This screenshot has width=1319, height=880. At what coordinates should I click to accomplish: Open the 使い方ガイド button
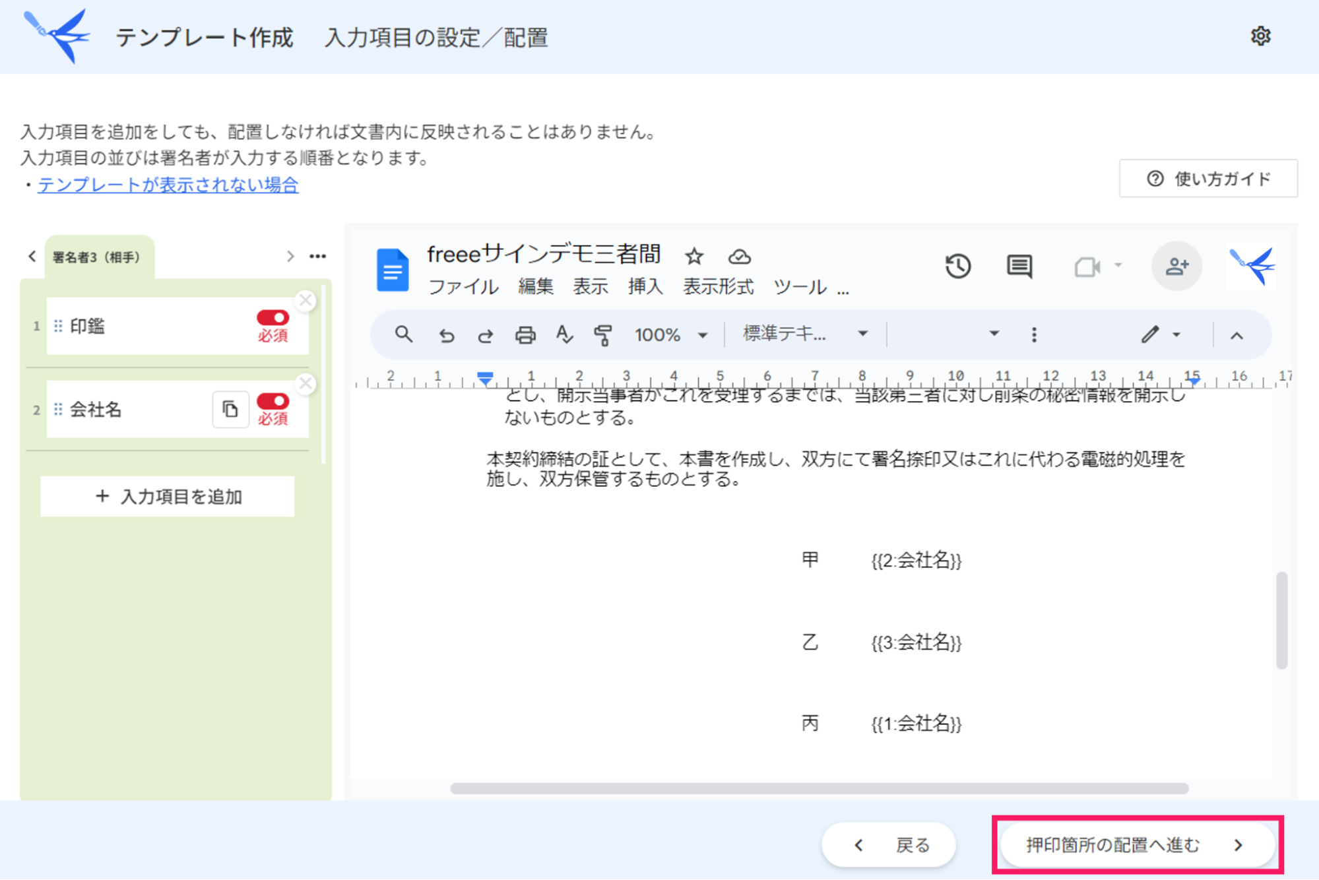click(x=1208, y=179)
